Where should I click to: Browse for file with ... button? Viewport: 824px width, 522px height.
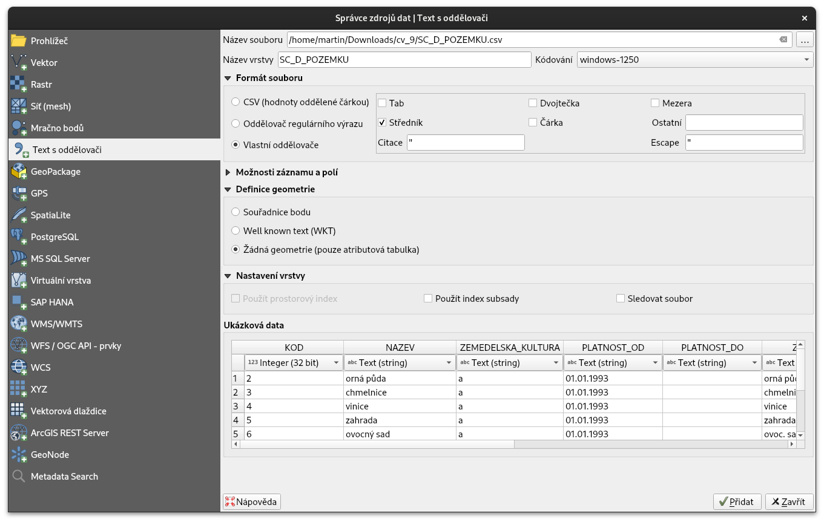click(805, 40)
